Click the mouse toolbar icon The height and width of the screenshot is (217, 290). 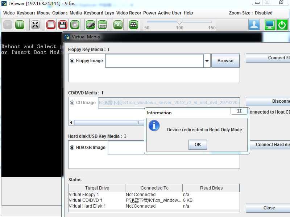click(x=90, y=25)
